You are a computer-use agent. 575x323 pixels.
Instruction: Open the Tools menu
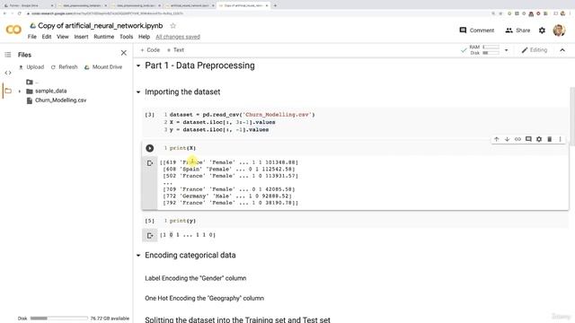[126, 37]
